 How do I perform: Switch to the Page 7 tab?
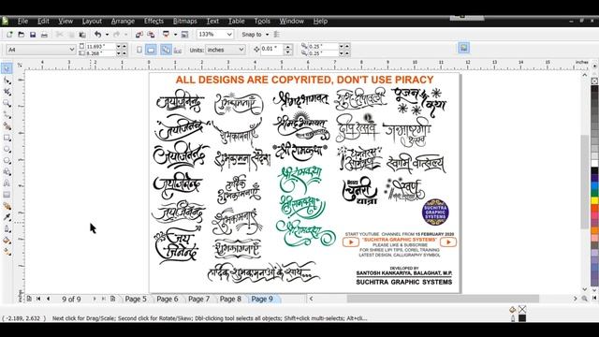[199, 299]
